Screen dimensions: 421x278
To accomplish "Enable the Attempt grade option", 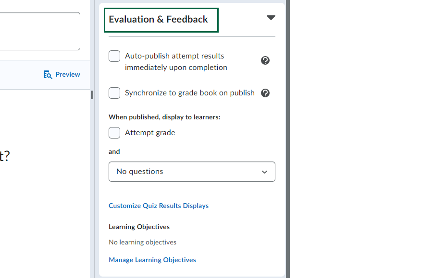I will (x=114, y=133).
